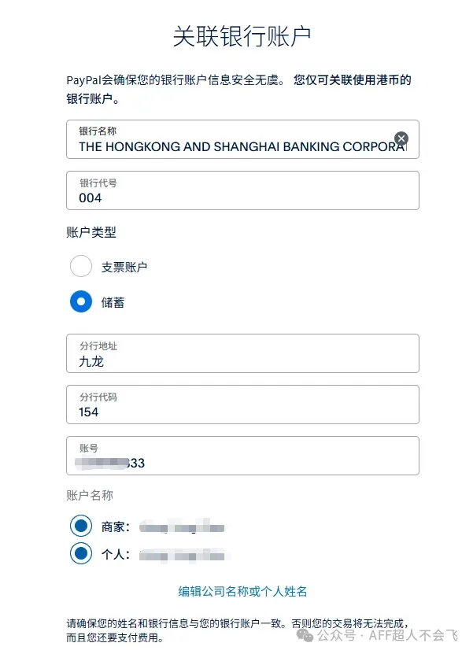Click the 账户名称 section label
This screenshot has width=473, height=654.
[x=90, y=495]
